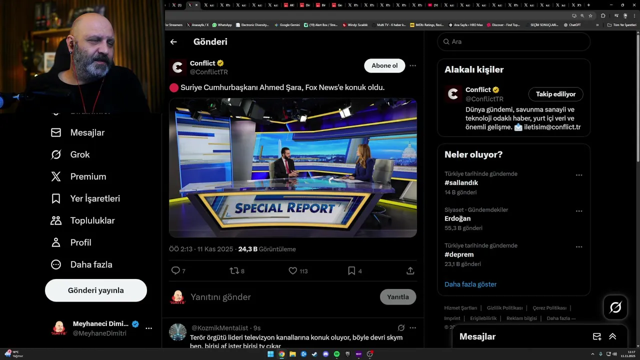The image size is (640, 360).
Task: Open the floating Grok button
Action: pos(615,307)
